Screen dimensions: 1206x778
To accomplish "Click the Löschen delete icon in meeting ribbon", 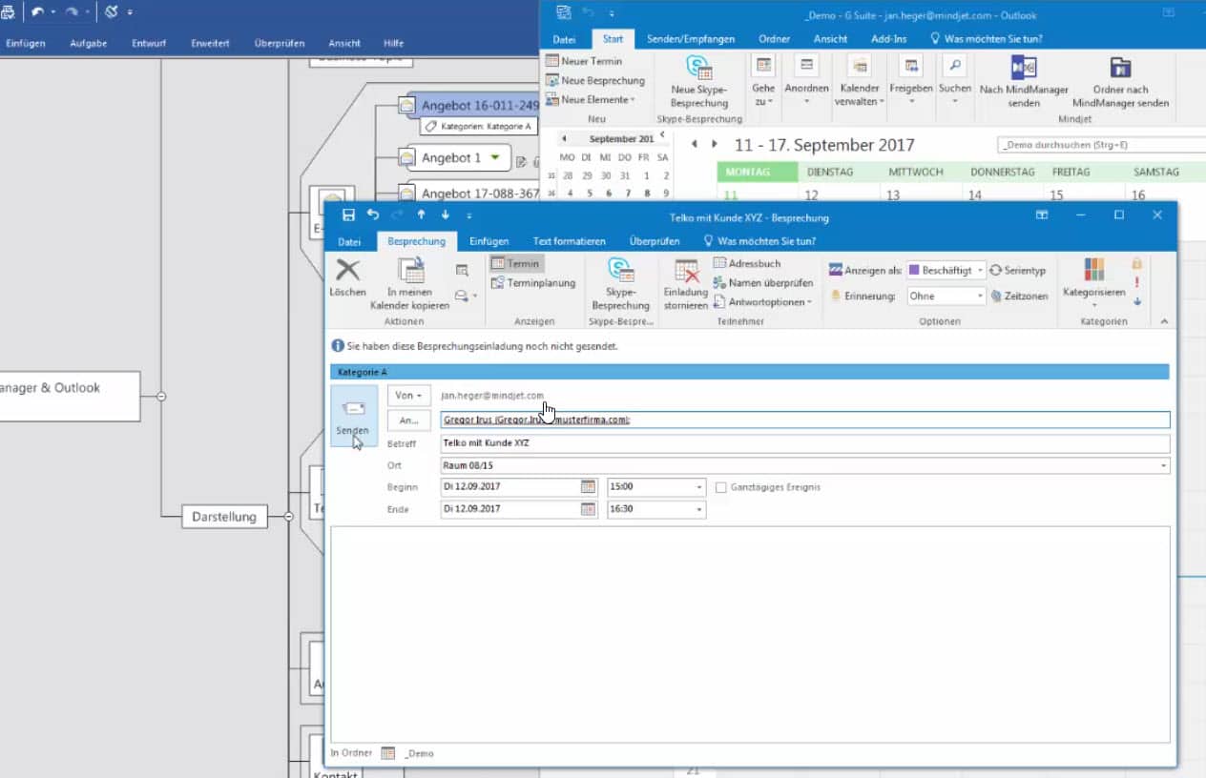I will [x=347, y=271].
